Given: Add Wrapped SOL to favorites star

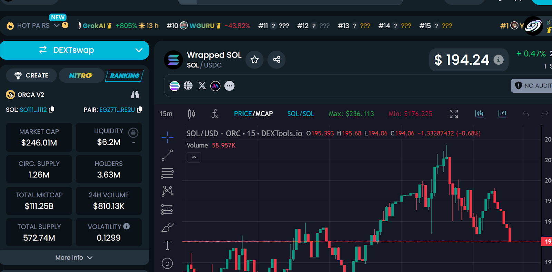Looking at the screenshot, I should pyautogui.click(x=255, y=60).
